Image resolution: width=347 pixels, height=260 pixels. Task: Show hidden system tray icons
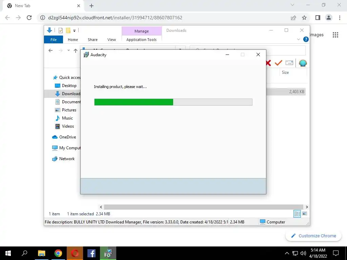(287, 253)
